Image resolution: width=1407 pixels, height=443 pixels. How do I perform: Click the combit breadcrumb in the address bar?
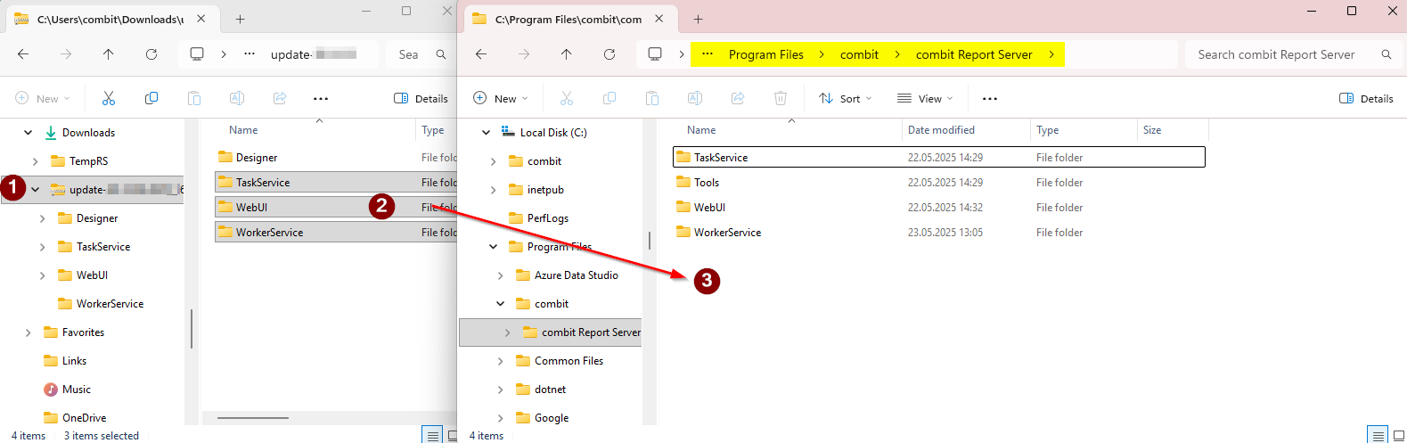859,54
